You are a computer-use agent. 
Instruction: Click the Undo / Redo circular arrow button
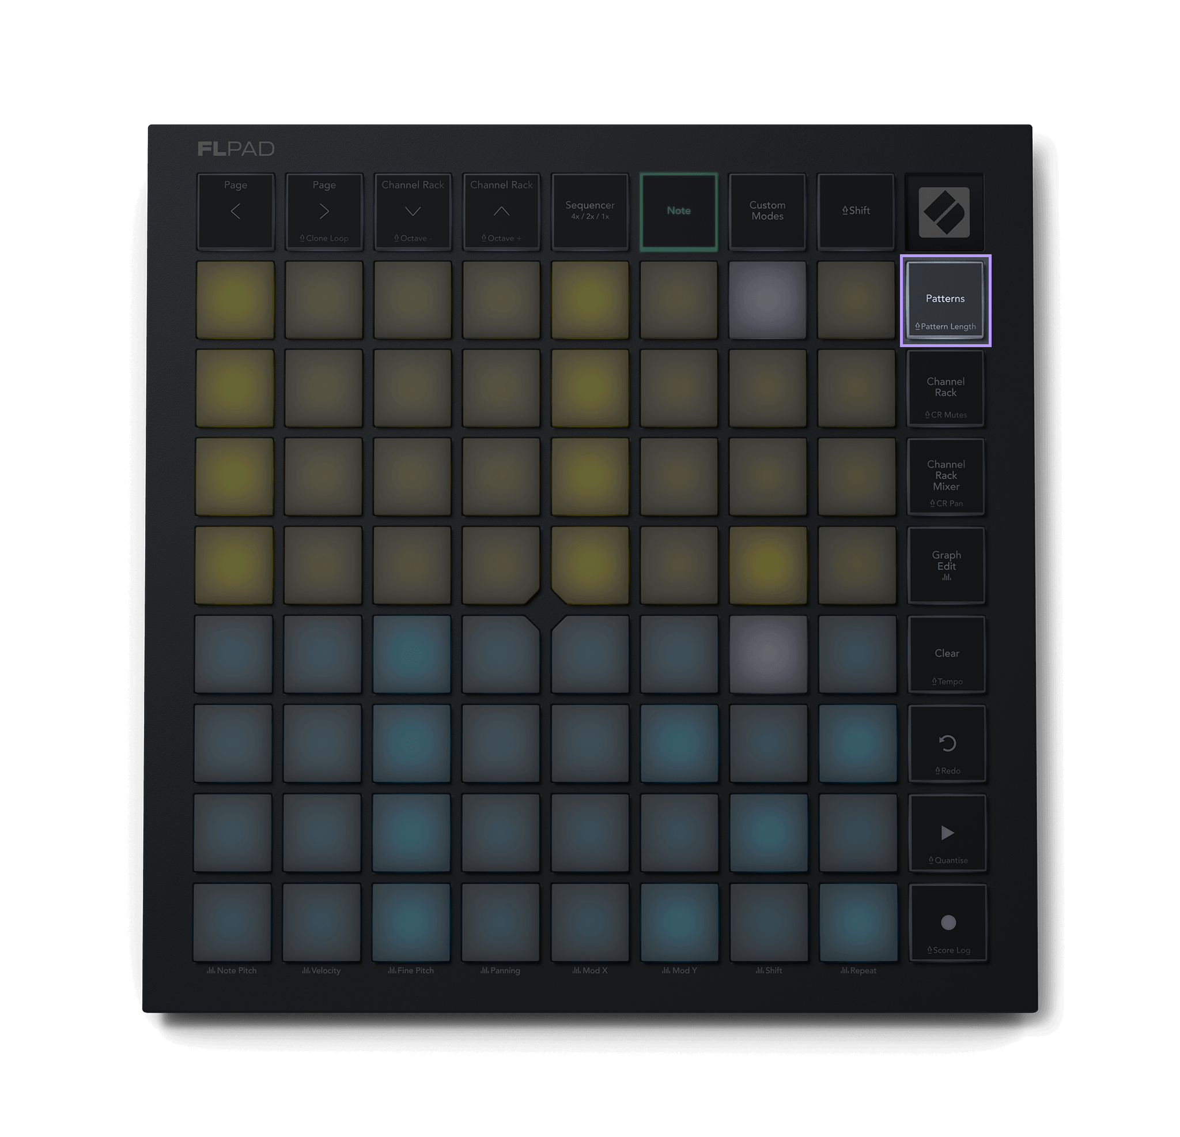pos(947,744)
